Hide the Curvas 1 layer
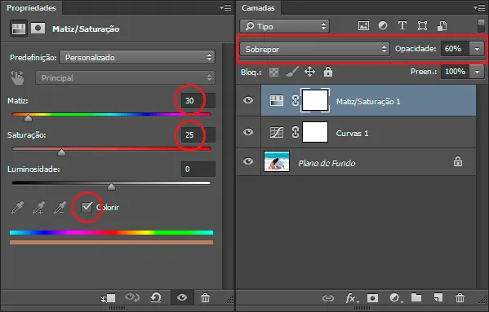The image size is (489, 312). (248, 132)
